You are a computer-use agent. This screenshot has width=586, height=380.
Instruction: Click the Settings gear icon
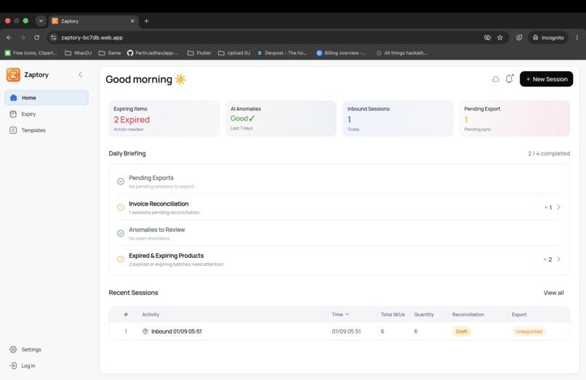13,349
